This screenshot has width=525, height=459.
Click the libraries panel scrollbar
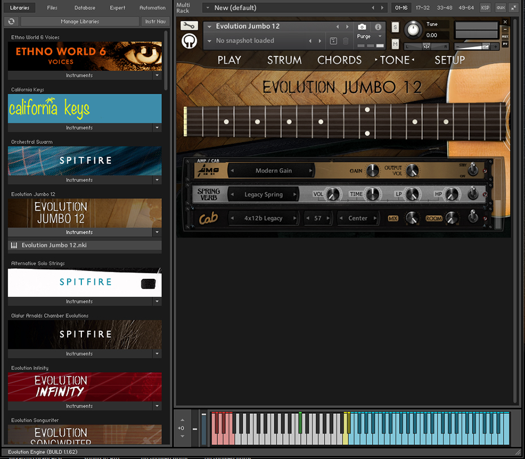(x=166, y=60)
